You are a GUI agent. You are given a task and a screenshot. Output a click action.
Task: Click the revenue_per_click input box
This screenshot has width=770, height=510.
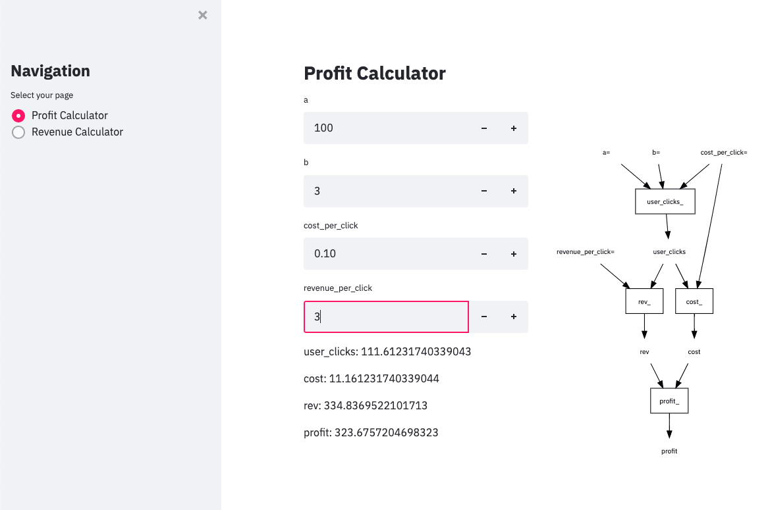point(386,317)
